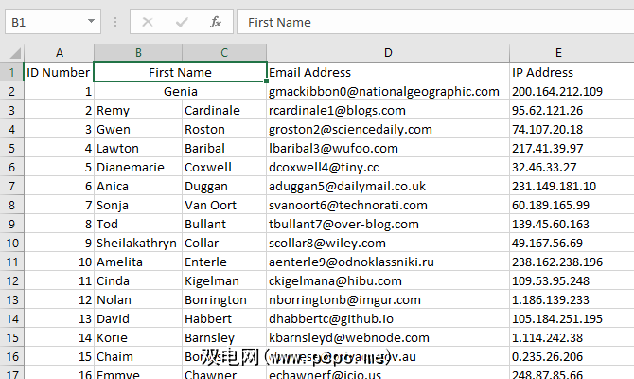Select row 1 header

click(x=11, y=72)
